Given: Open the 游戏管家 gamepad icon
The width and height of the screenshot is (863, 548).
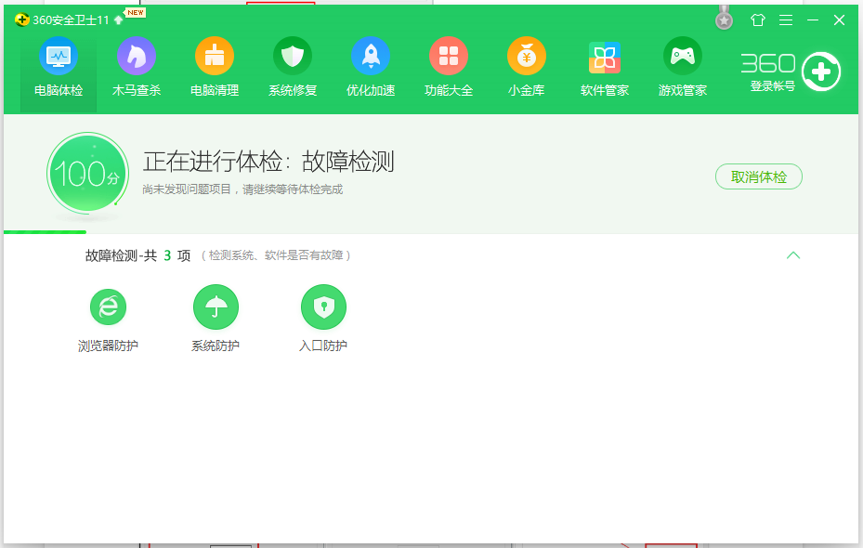Looking at the screenshot, I should click(x=683, y=58).
